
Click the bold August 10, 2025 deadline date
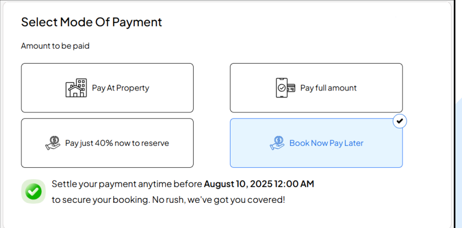(x=258, y=184)
